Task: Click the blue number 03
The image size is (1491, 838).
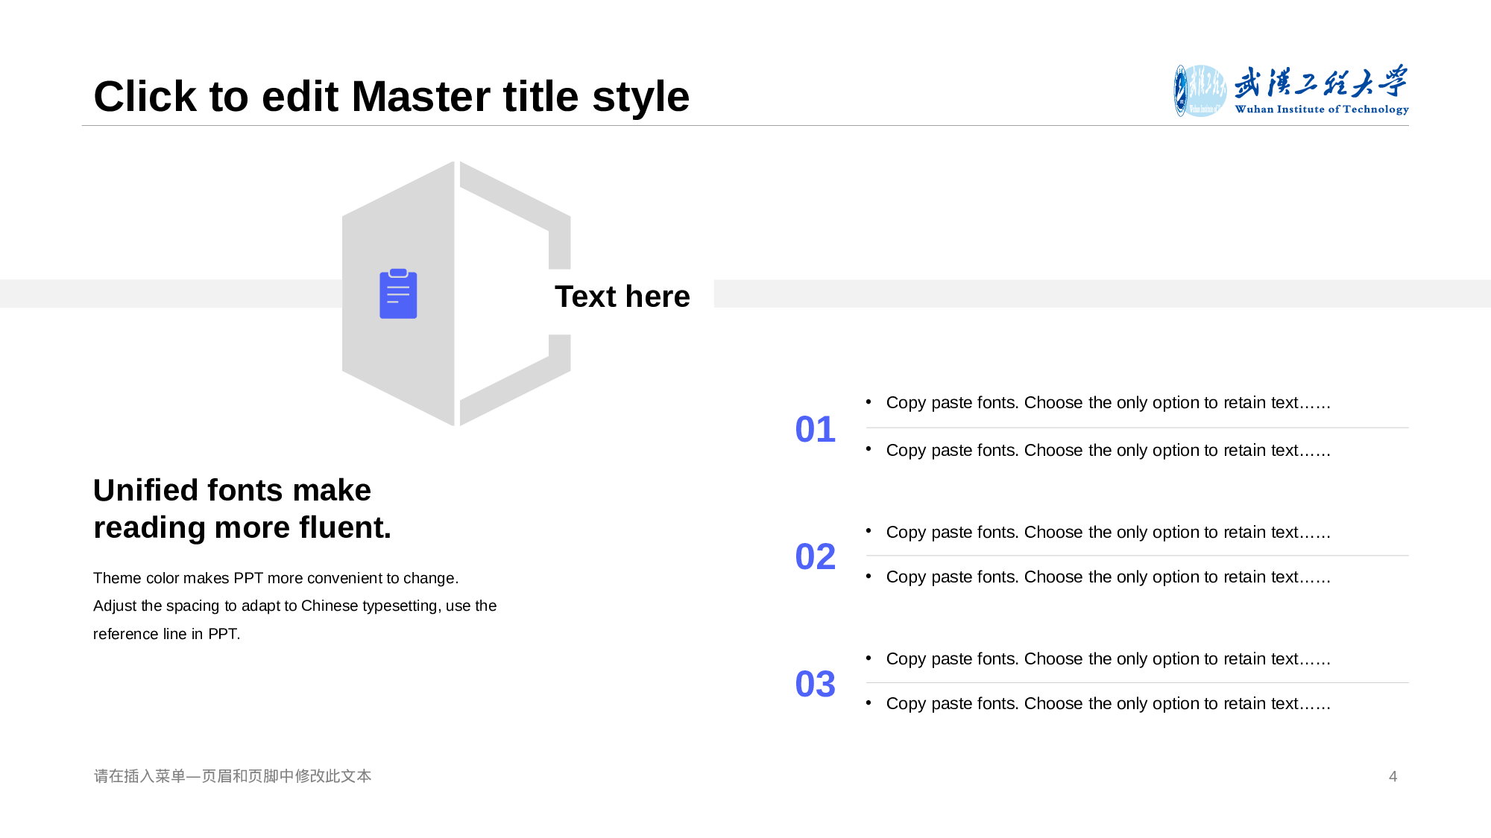Action: point(815,684)
